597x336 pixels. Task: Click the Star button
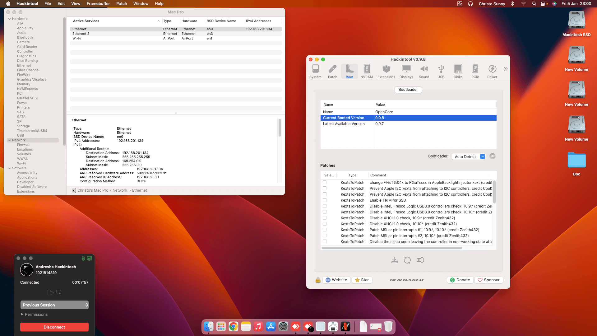pyautogui.click(x=362, y=280)
